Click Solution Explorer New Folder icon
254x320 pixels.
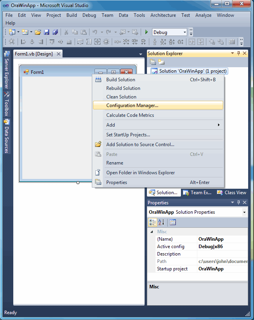161,62
